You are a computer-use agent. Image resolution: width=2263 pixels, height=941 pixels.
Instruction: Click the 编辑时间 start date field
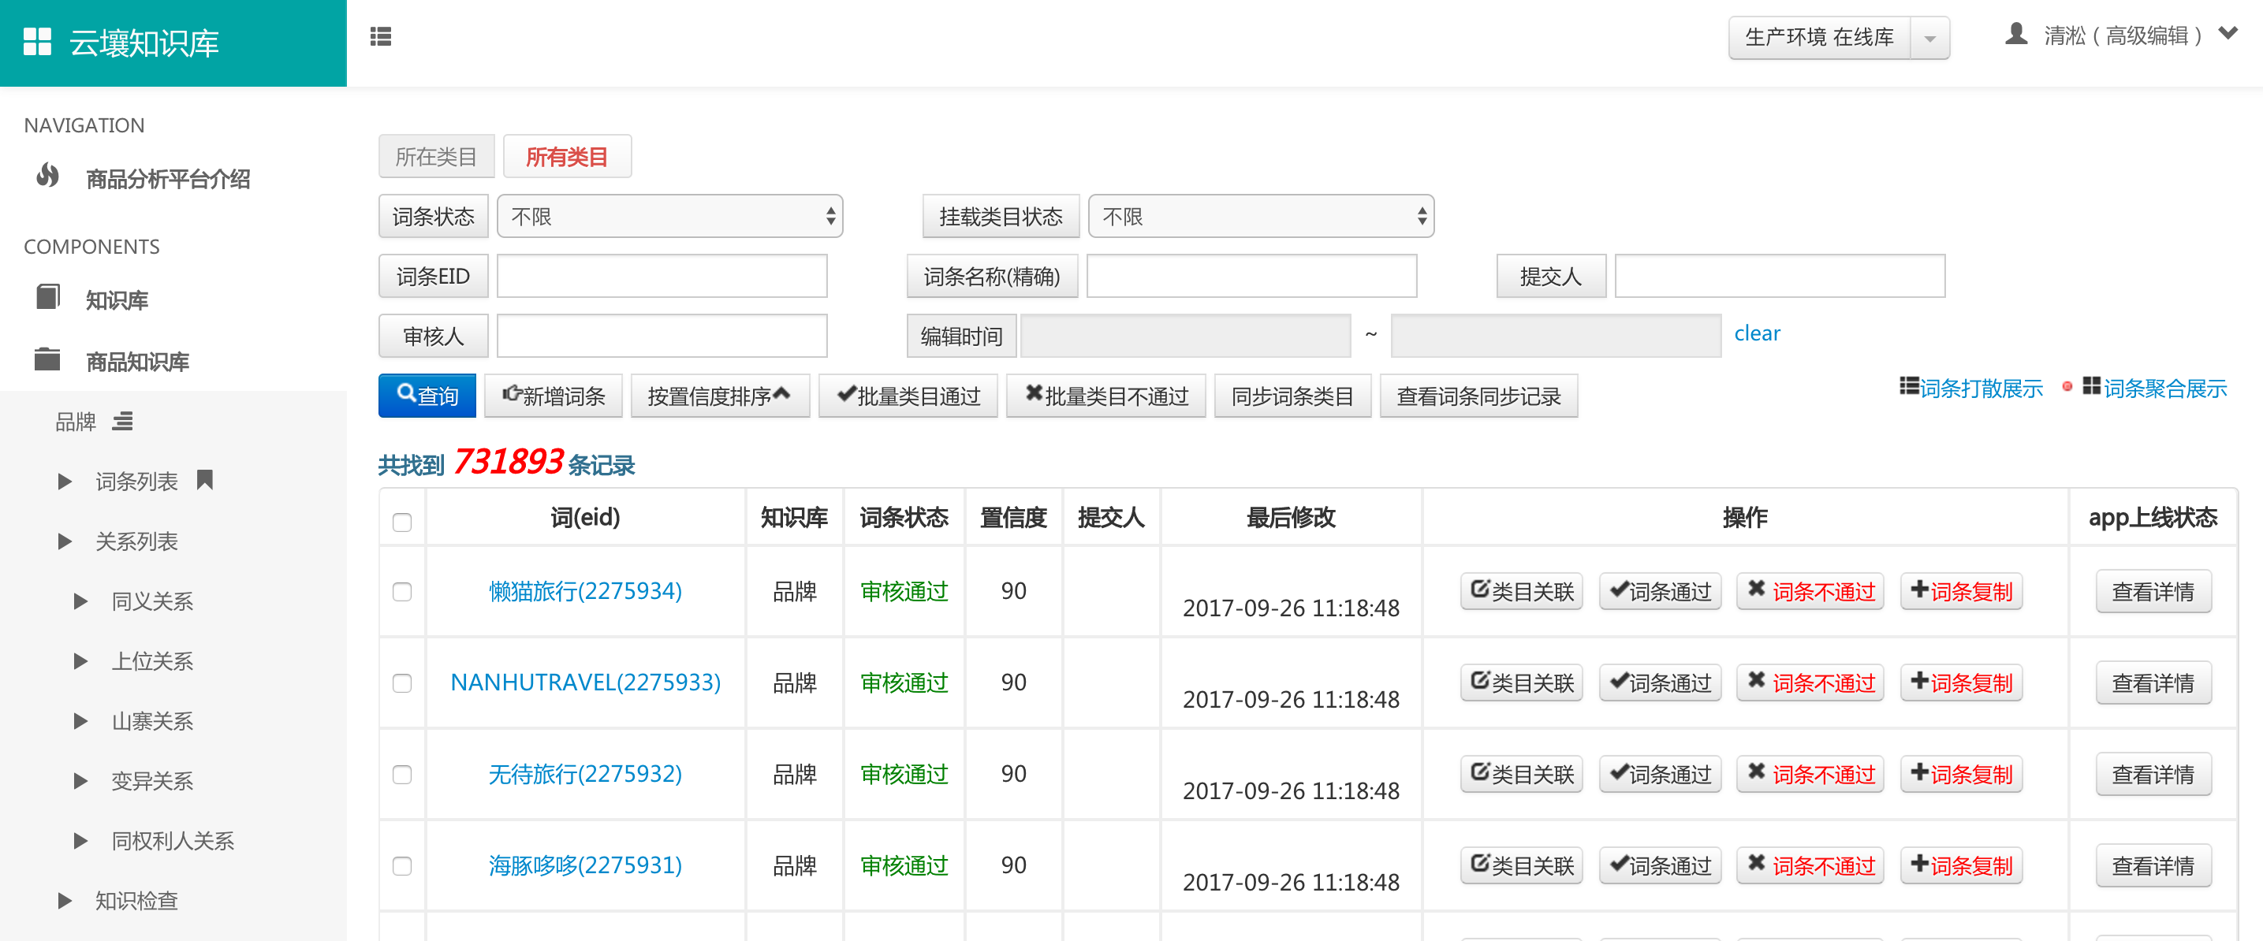click(x=1185, y=335)
